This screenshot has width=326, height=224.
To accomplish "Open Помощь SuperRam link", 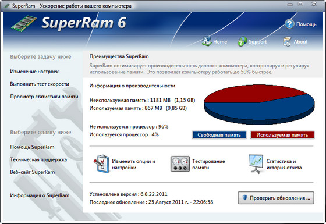I will coord(32,147).
